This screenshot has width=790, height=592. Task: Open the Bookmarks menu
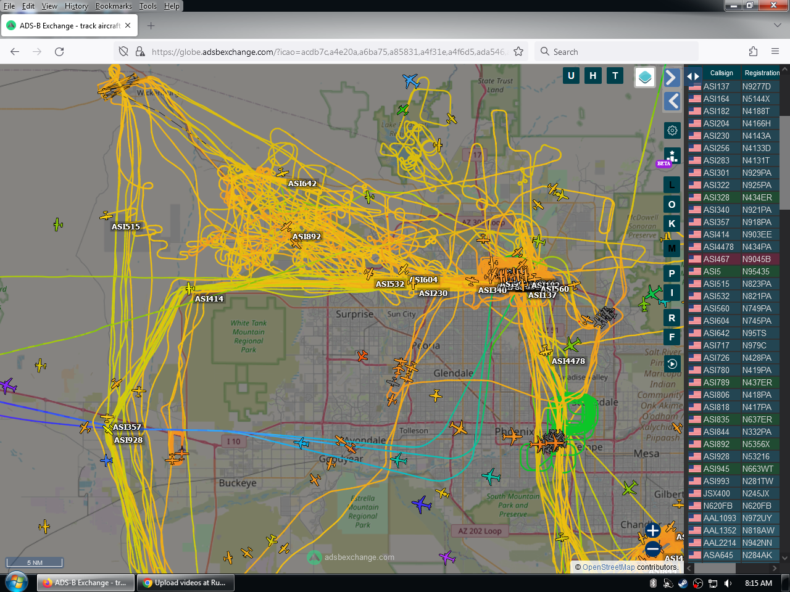pyautogui.click(x=114, y=6)
